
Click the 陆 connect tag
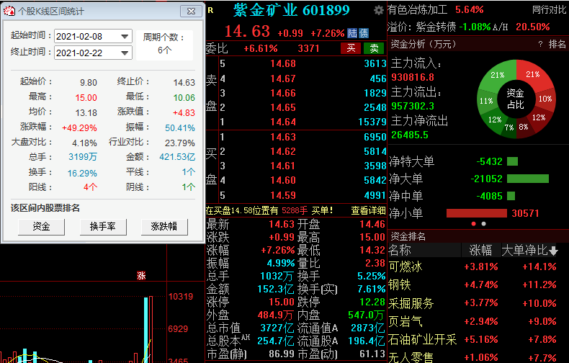coord(352,33)
